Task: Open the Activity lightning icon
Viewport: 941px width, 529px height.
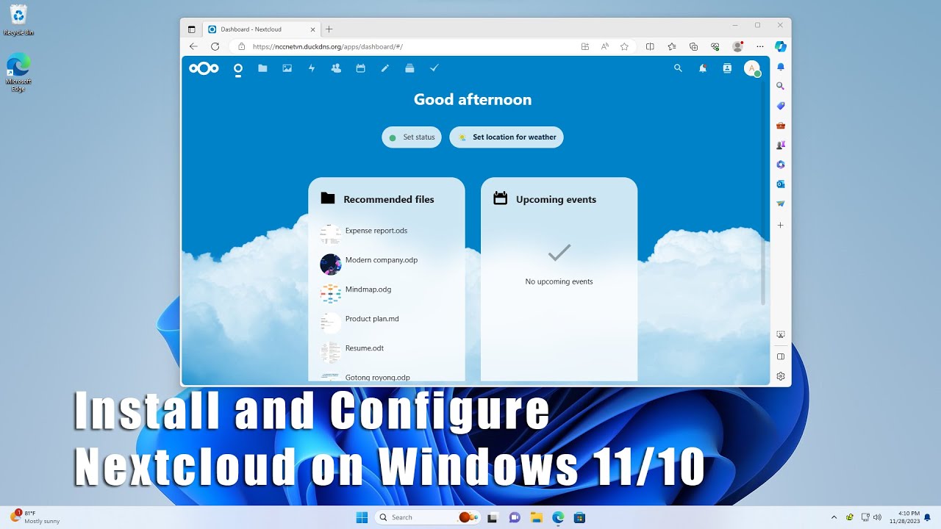Action: pos(312,68)
